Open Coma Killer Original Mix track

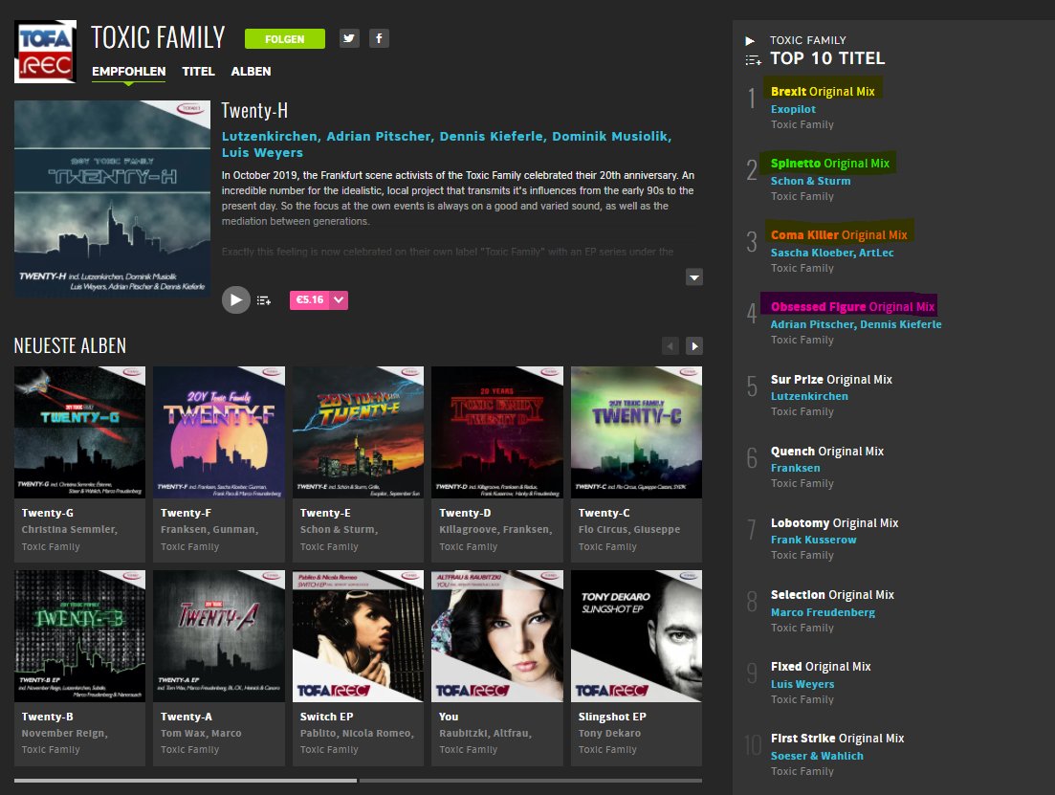(x=839, y=235)
